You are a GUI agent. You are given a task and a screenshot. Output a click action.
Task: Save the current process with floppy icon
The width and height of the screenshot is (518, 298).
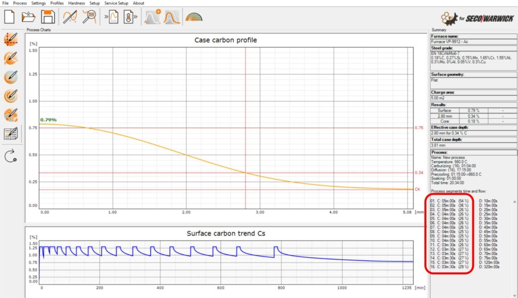point(48,17)
